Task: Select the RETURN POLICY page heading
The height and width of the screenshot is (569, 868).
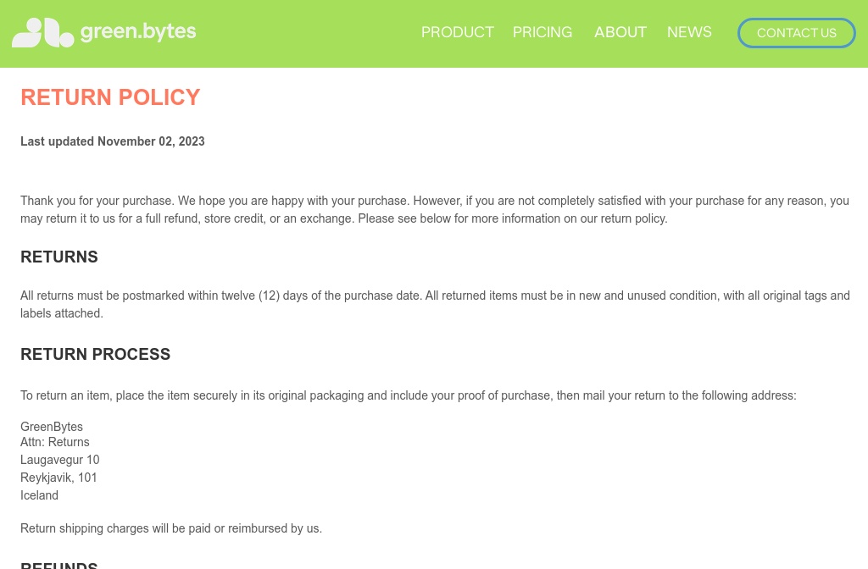Action: [x=110, y=97]
